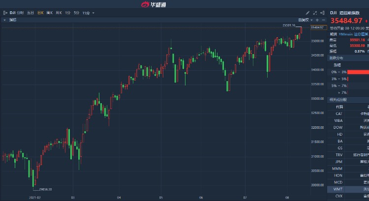Zoom out the chart with minus
Viewport: 369px width, 201px height.
pos(322,20)
